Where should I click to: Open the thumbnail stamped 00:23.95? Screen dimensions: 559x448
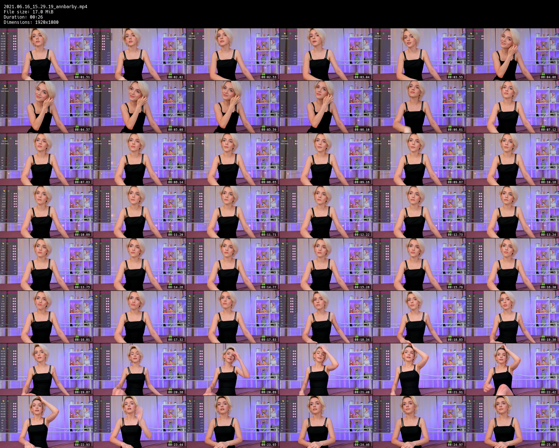pyautogui.click(x=233, y=422)
